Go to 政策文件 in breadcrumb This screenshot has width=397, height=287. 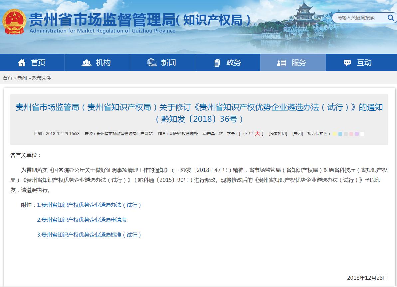coord(42,78)
